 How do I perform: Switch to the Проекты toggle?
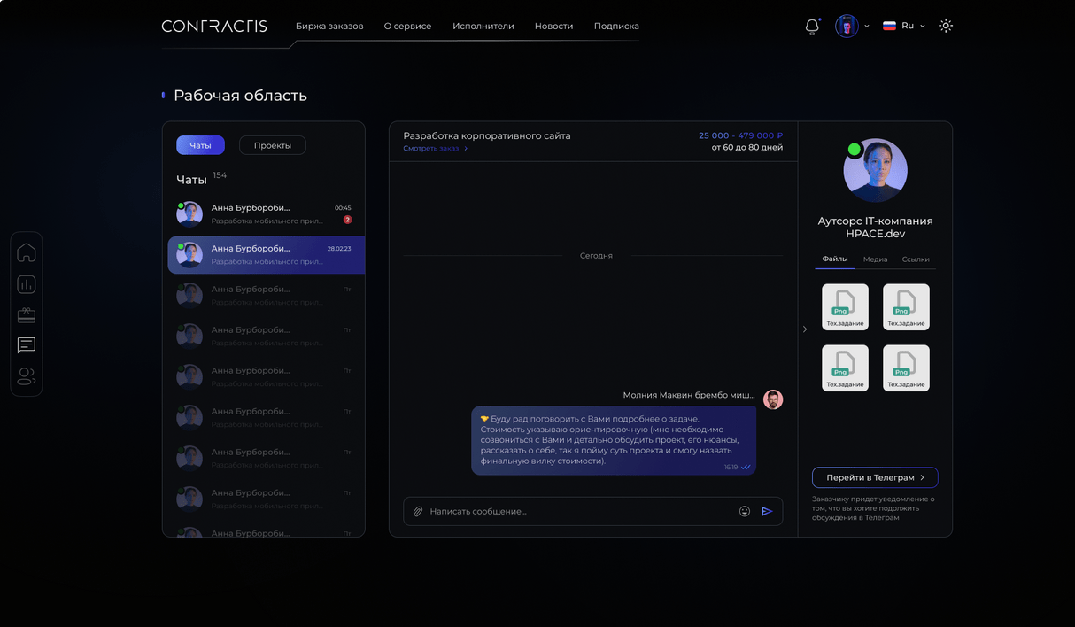[272, 145]
